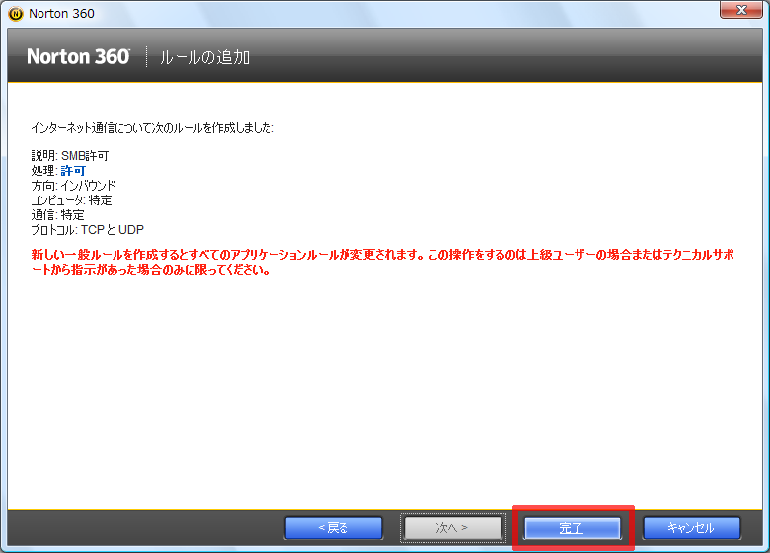Close the Norton 360 window
The height and width of the screenshot is (553, 770).
click(738, 12)
